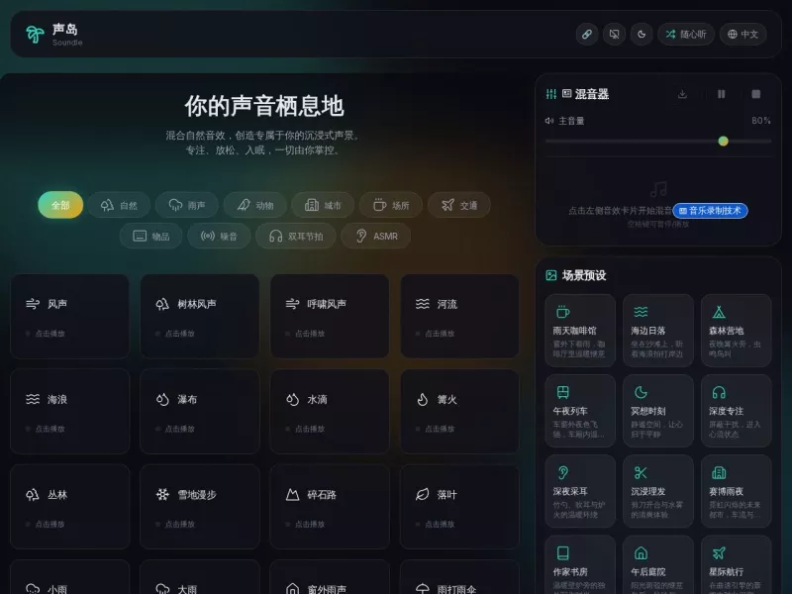Click the 雨打雨伞 umbrella icon
Viewport: 792px width, 594px height.
tap(423, 589)
